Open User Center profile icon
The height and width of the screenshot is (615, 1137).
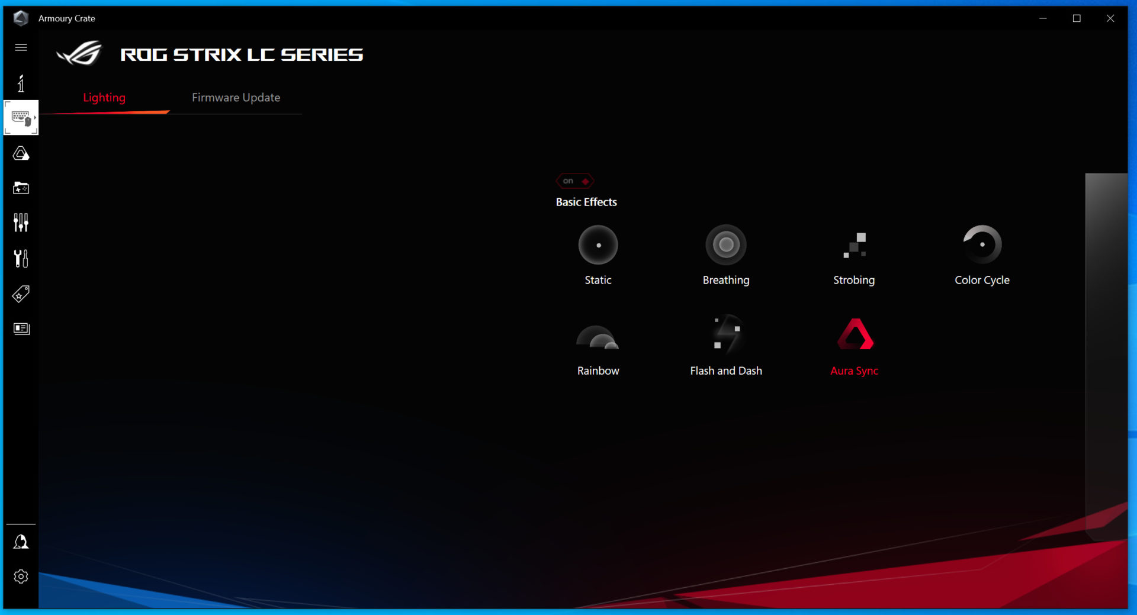click(x=21, y=542)
